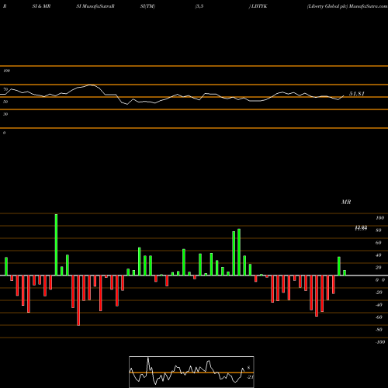Click the deepest red bar in MR histogram
This screenshot has width=388, height=388.
coord(78,300)
